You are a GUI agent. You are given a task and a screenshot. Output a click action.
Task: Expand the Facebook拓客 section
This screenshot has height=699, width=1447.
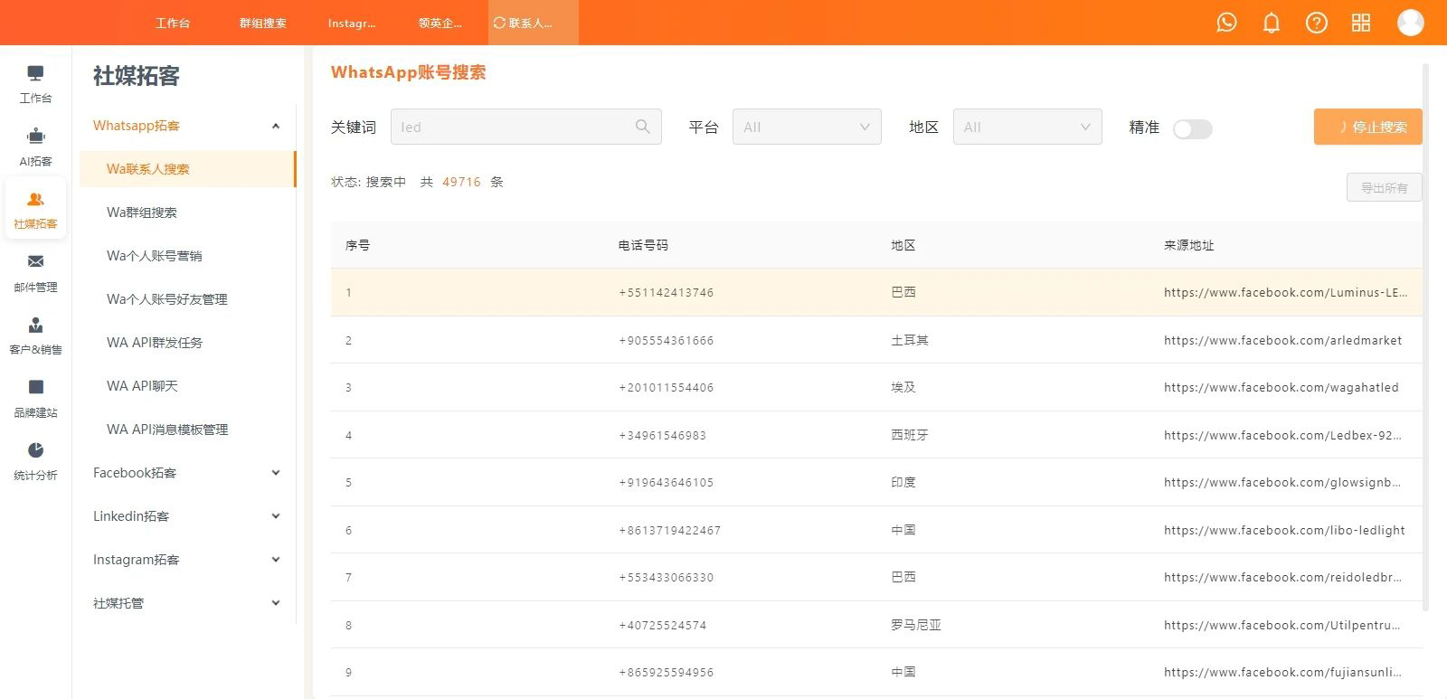point(187,473)
